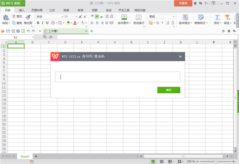Click the Sum sigma icon
The width and height of the screenshot is (239, 164).
(217, 17)
